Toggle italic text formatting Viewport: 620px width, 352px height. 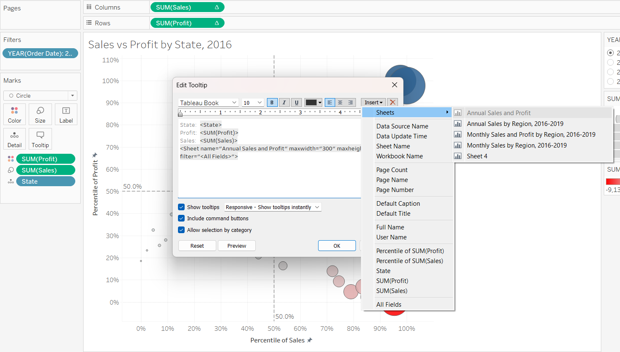[x=284, y=103]
